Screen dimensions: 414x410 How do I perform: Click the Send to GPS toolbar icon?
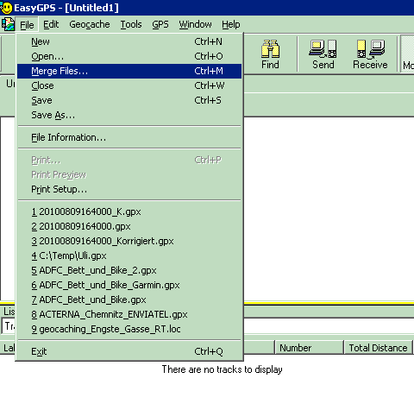pyautogui.click(x=323, y=54)
